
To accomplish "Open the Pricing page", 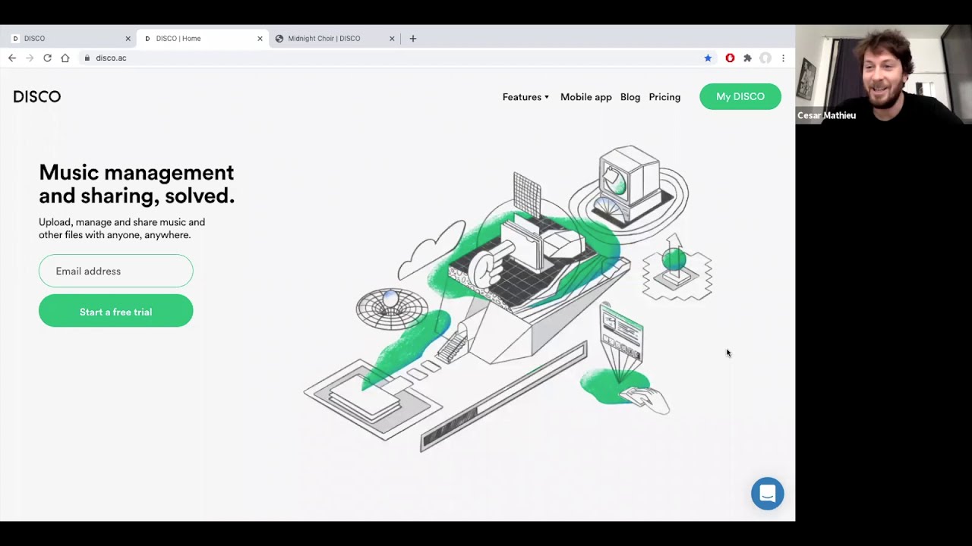I will pos(664,97).
